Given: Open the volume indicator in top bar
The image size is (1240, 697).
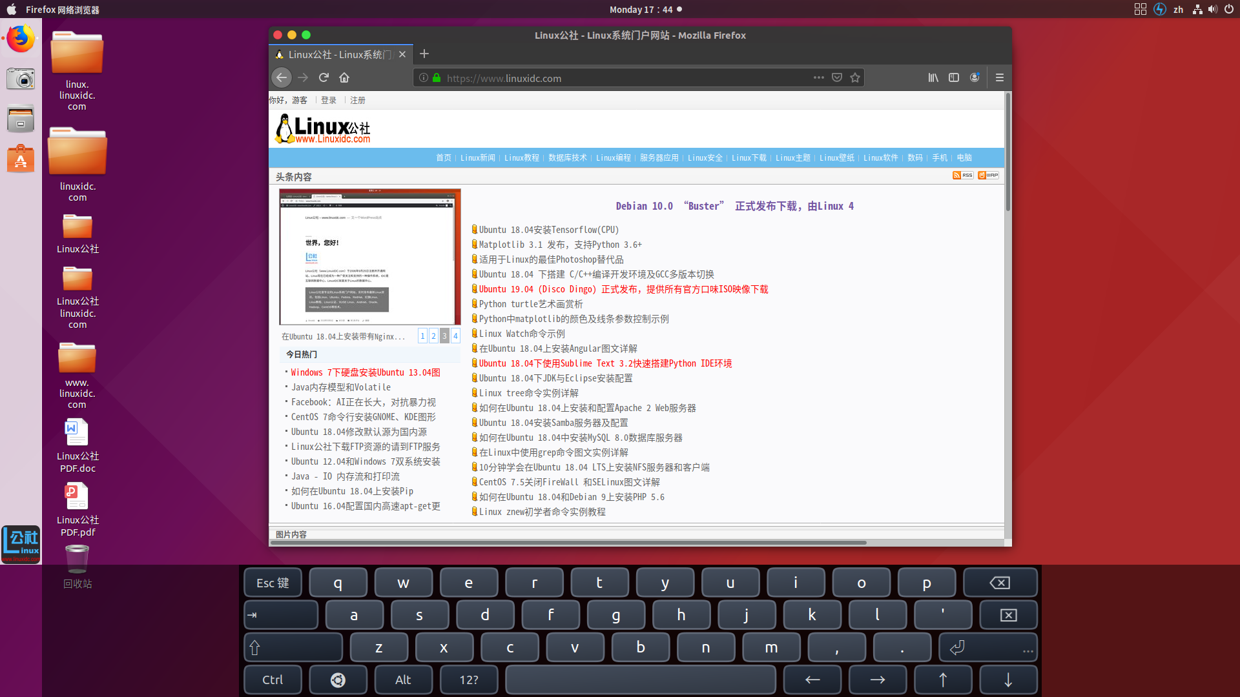Looking at the screenshot, I should tap(1213, 9).
